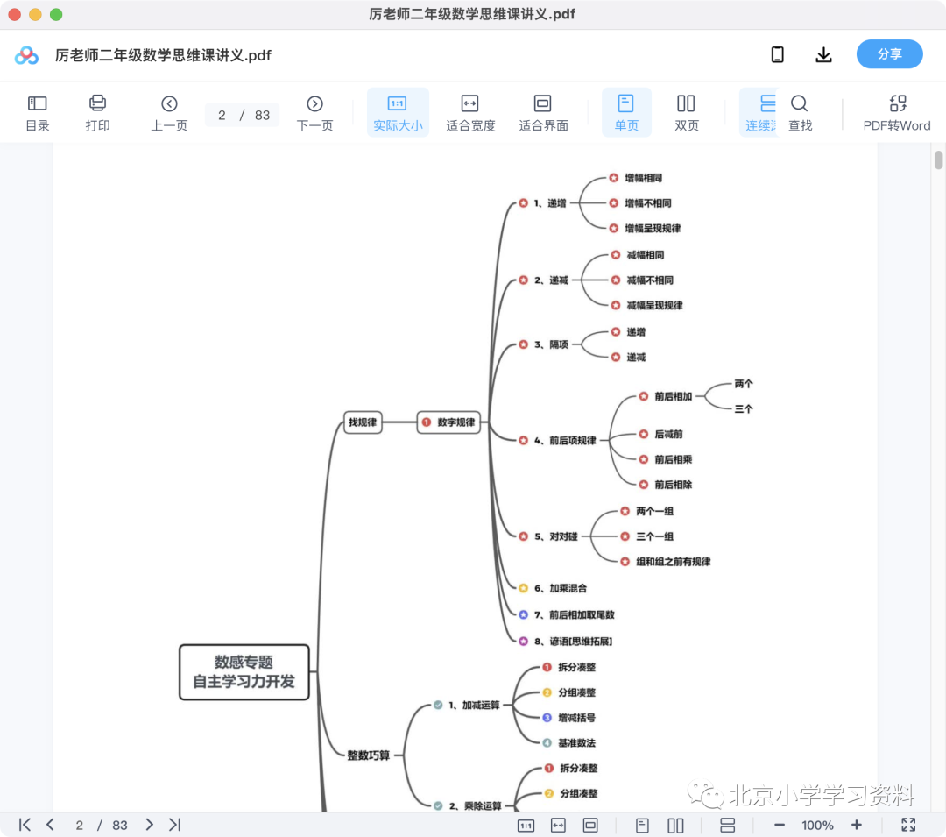Image resolution: width=946 pixels, height=837 pixels.
Task: Click the 整数巧算 mind map node
Action: click(368, 755)
